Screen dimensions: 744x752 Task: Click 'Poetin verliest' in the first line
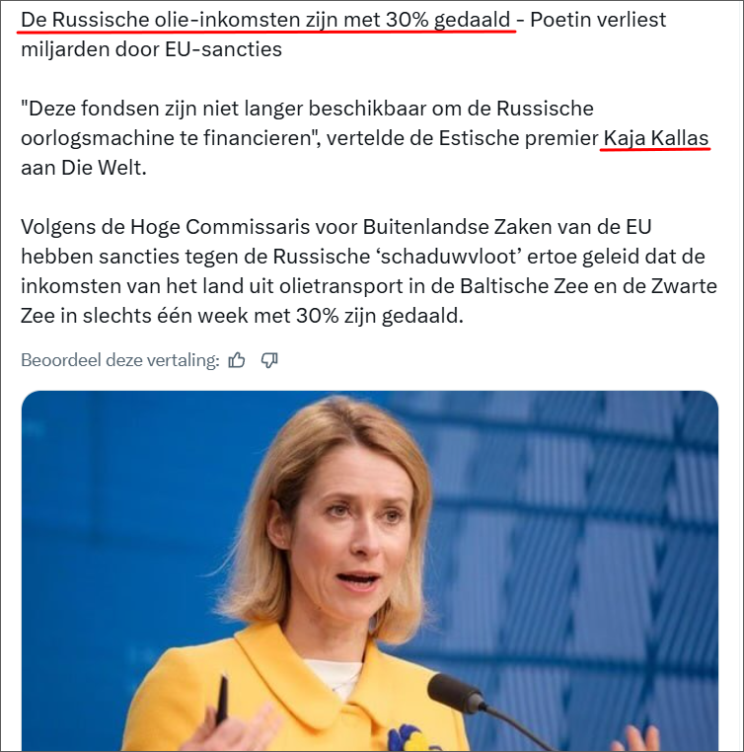coord(598,20)
